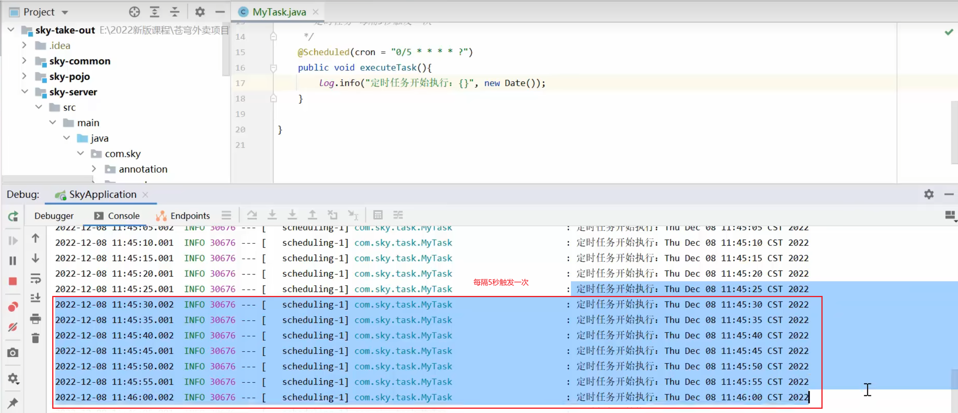The image size is (958, 413).
Task: Toggle soft-wrap for console output
Action: pos(35,279)
